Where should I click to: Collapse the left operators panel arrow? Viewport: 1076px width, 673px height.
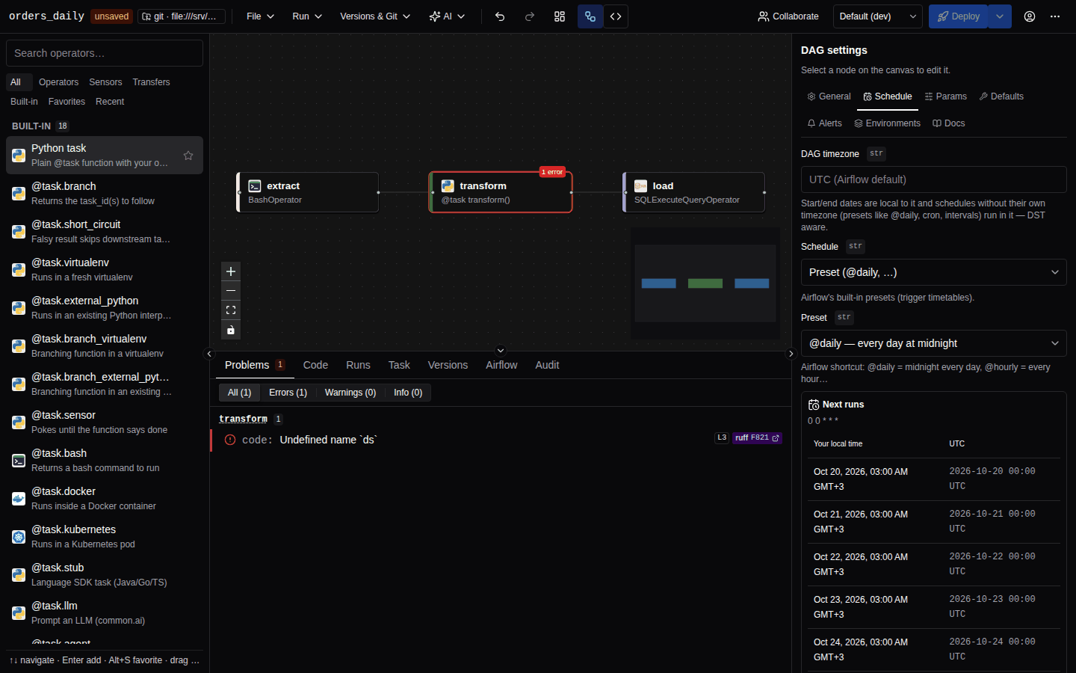(x=209, y=354)
